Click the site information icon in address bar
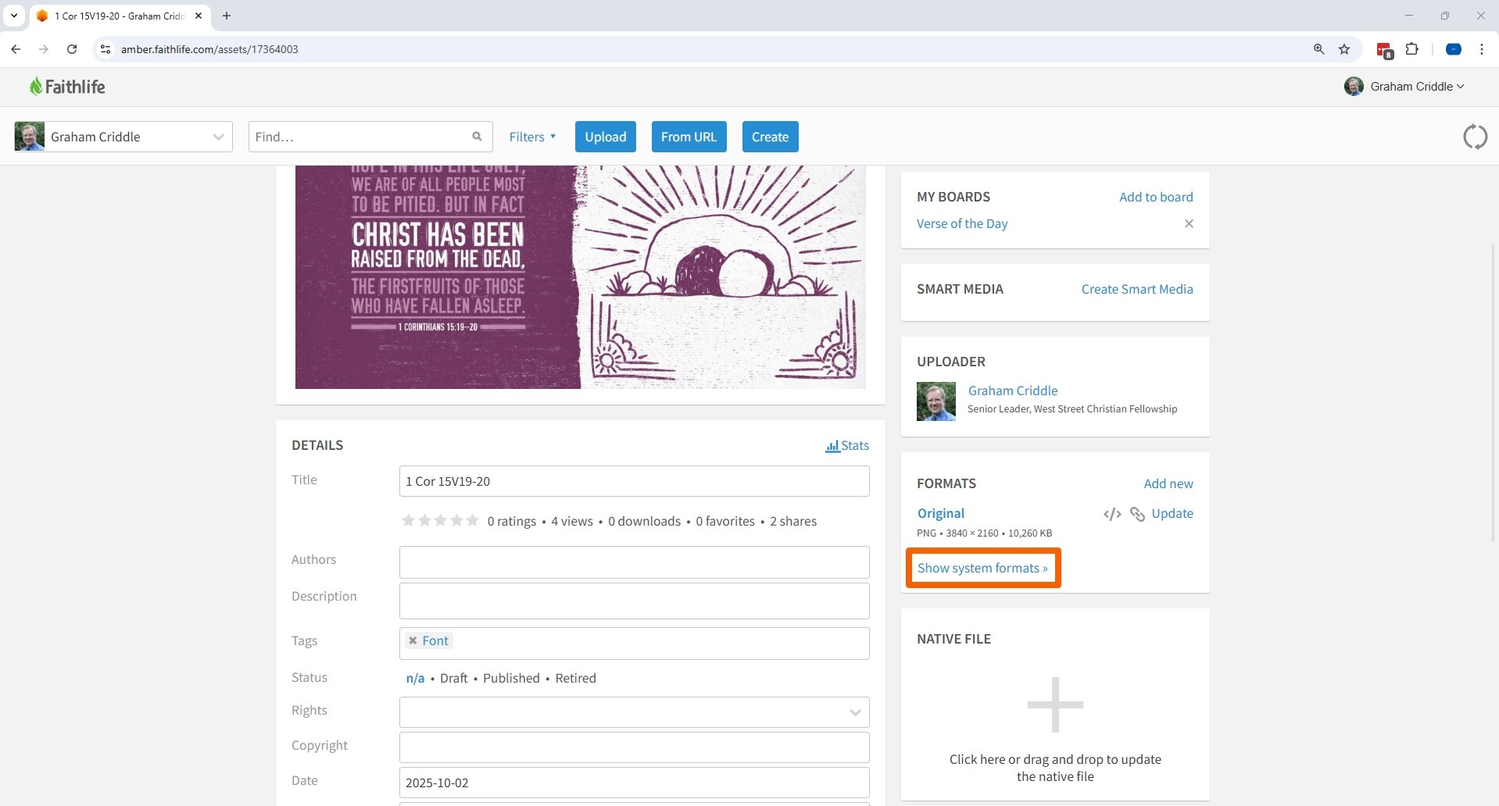The width and height of the screenshot is (1499, 806). coord(106,49)
